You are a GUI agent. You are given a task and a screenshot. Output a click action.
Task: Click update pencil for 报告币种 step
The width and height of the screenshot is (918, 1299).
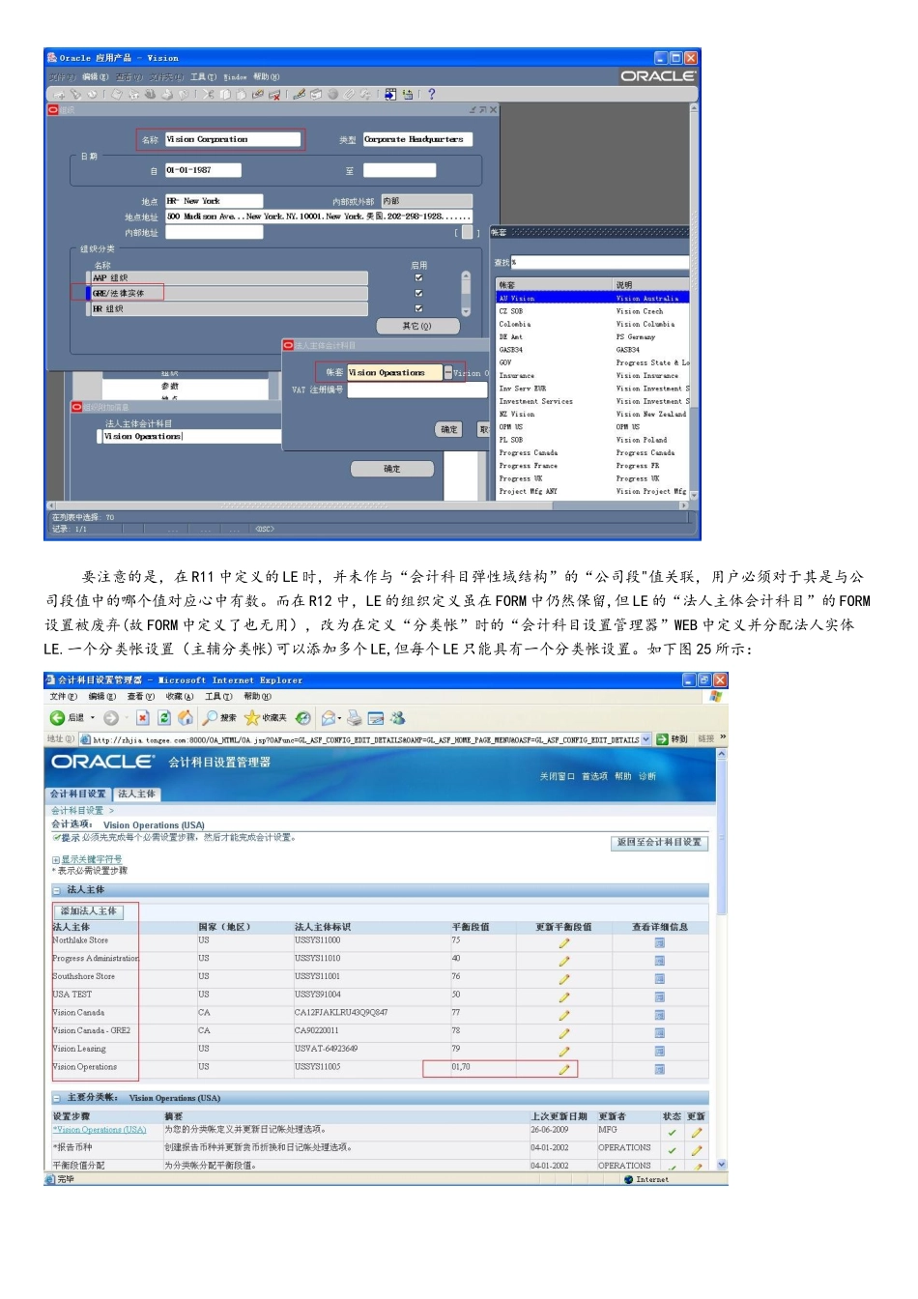pos(696,1150)
